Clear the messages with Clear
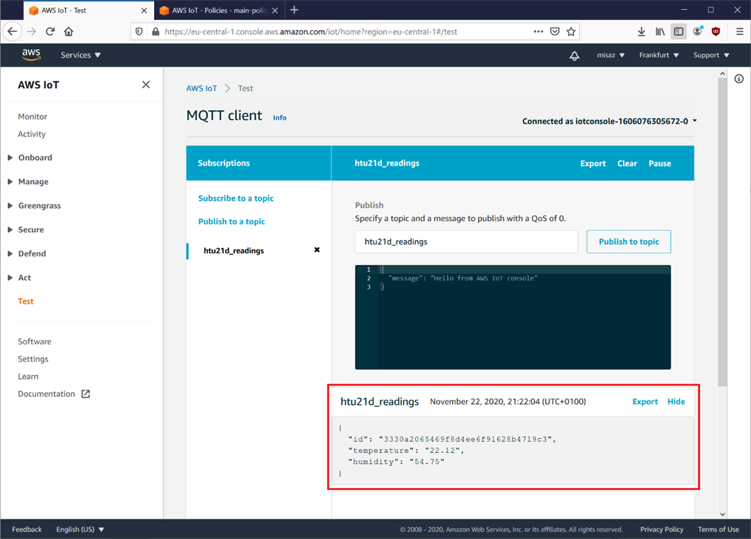 627,163
